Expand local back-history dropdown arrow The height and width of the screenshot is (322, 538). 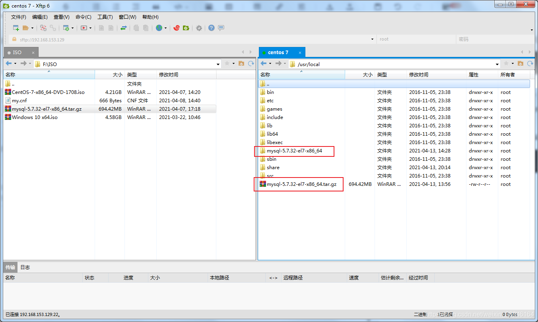[x=16, y=64]
